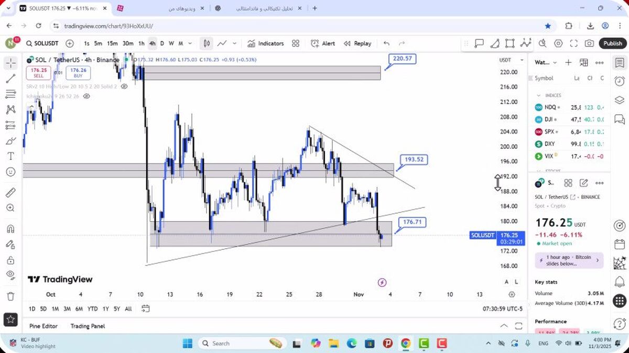Screen dimensions: 629x353
Task: Publish the chart idea
Action: pyautogui.click(x=612, y=43)
